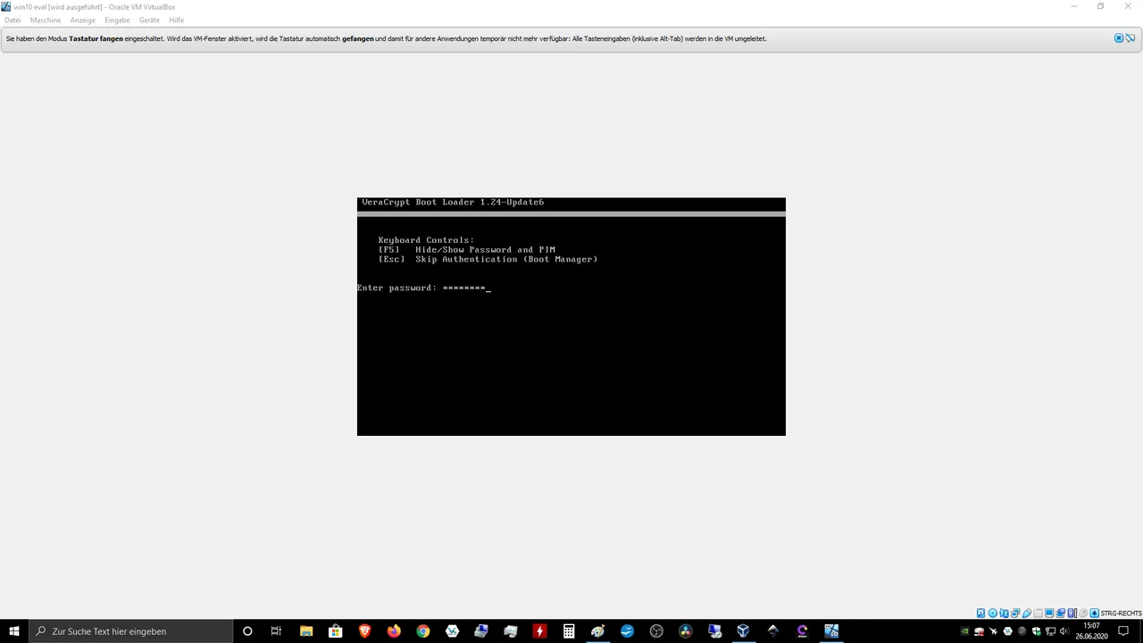Open the Windows notification center
This screenshot has height=643, width=1143.
point(1123,631)
